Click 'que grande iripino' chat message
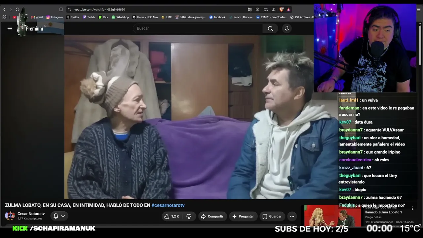The height and width of the screenshot is (238, 423). (383, 152)
